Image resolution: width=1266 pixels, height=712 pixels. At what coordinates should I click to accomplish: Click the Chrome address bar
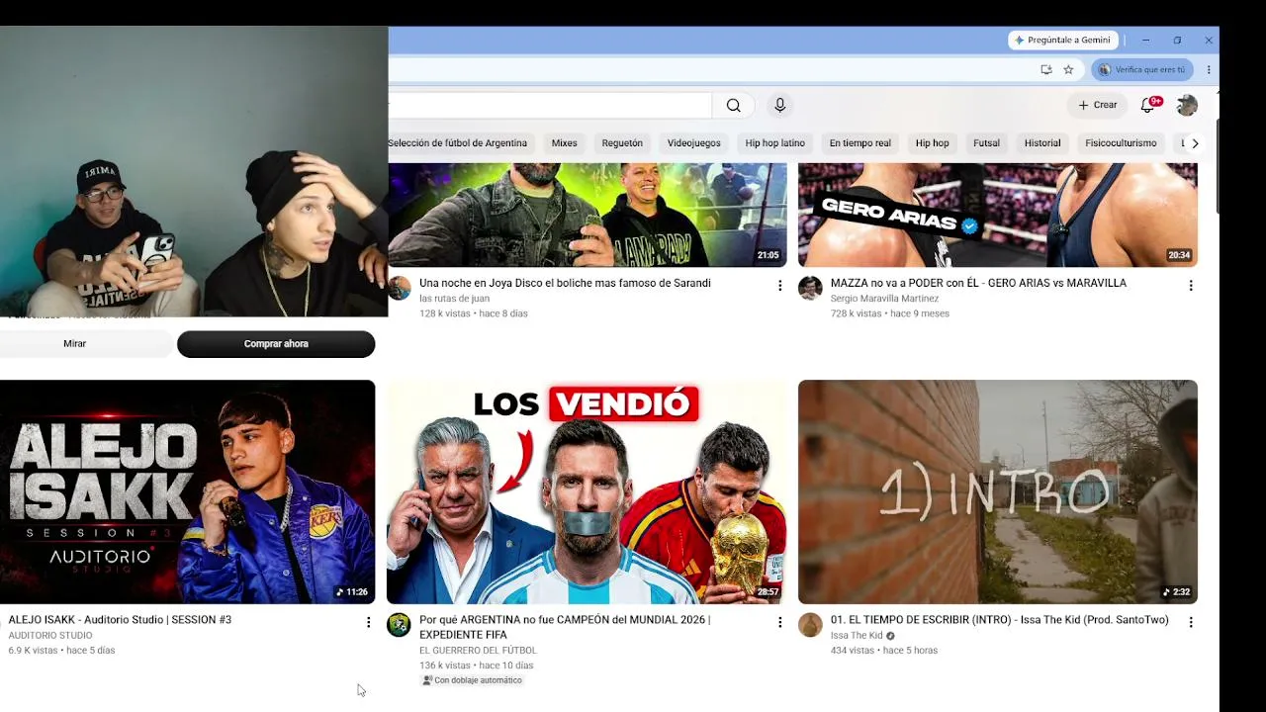pos(712,69)
